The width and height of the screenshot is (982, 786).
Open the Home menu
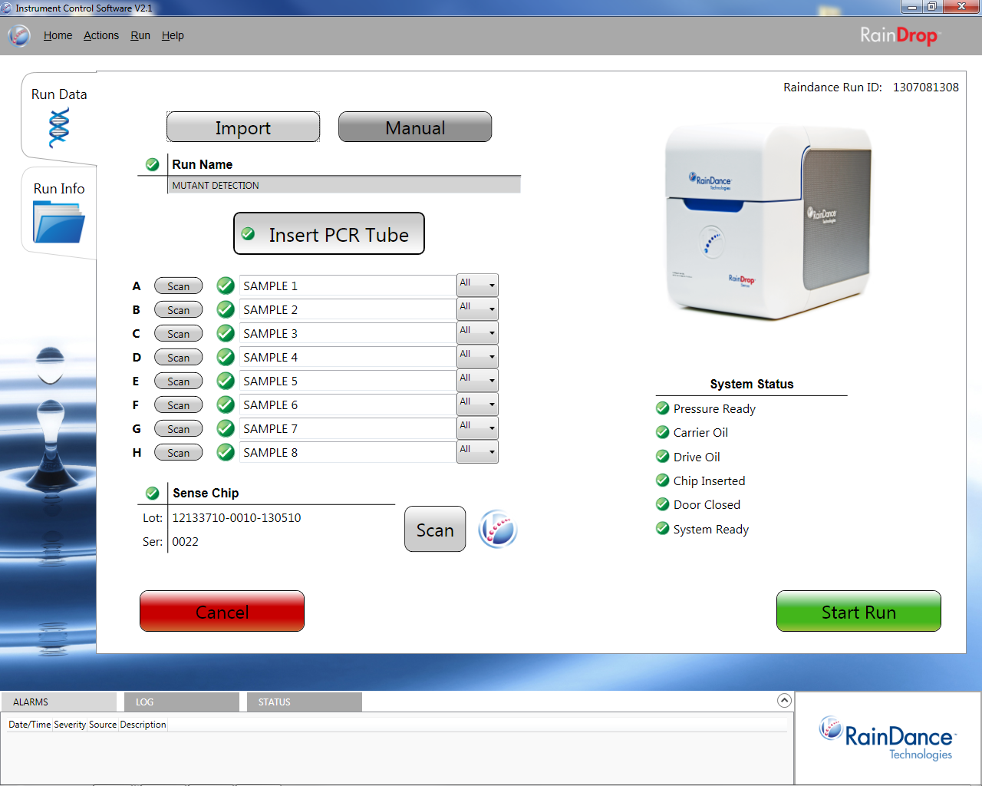tap(58, 35)
